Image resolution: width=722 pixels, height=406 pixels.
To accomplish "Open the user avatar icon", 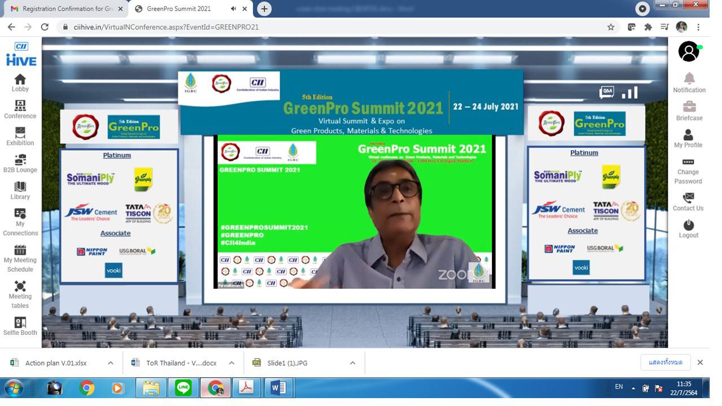I will (689, 51).
